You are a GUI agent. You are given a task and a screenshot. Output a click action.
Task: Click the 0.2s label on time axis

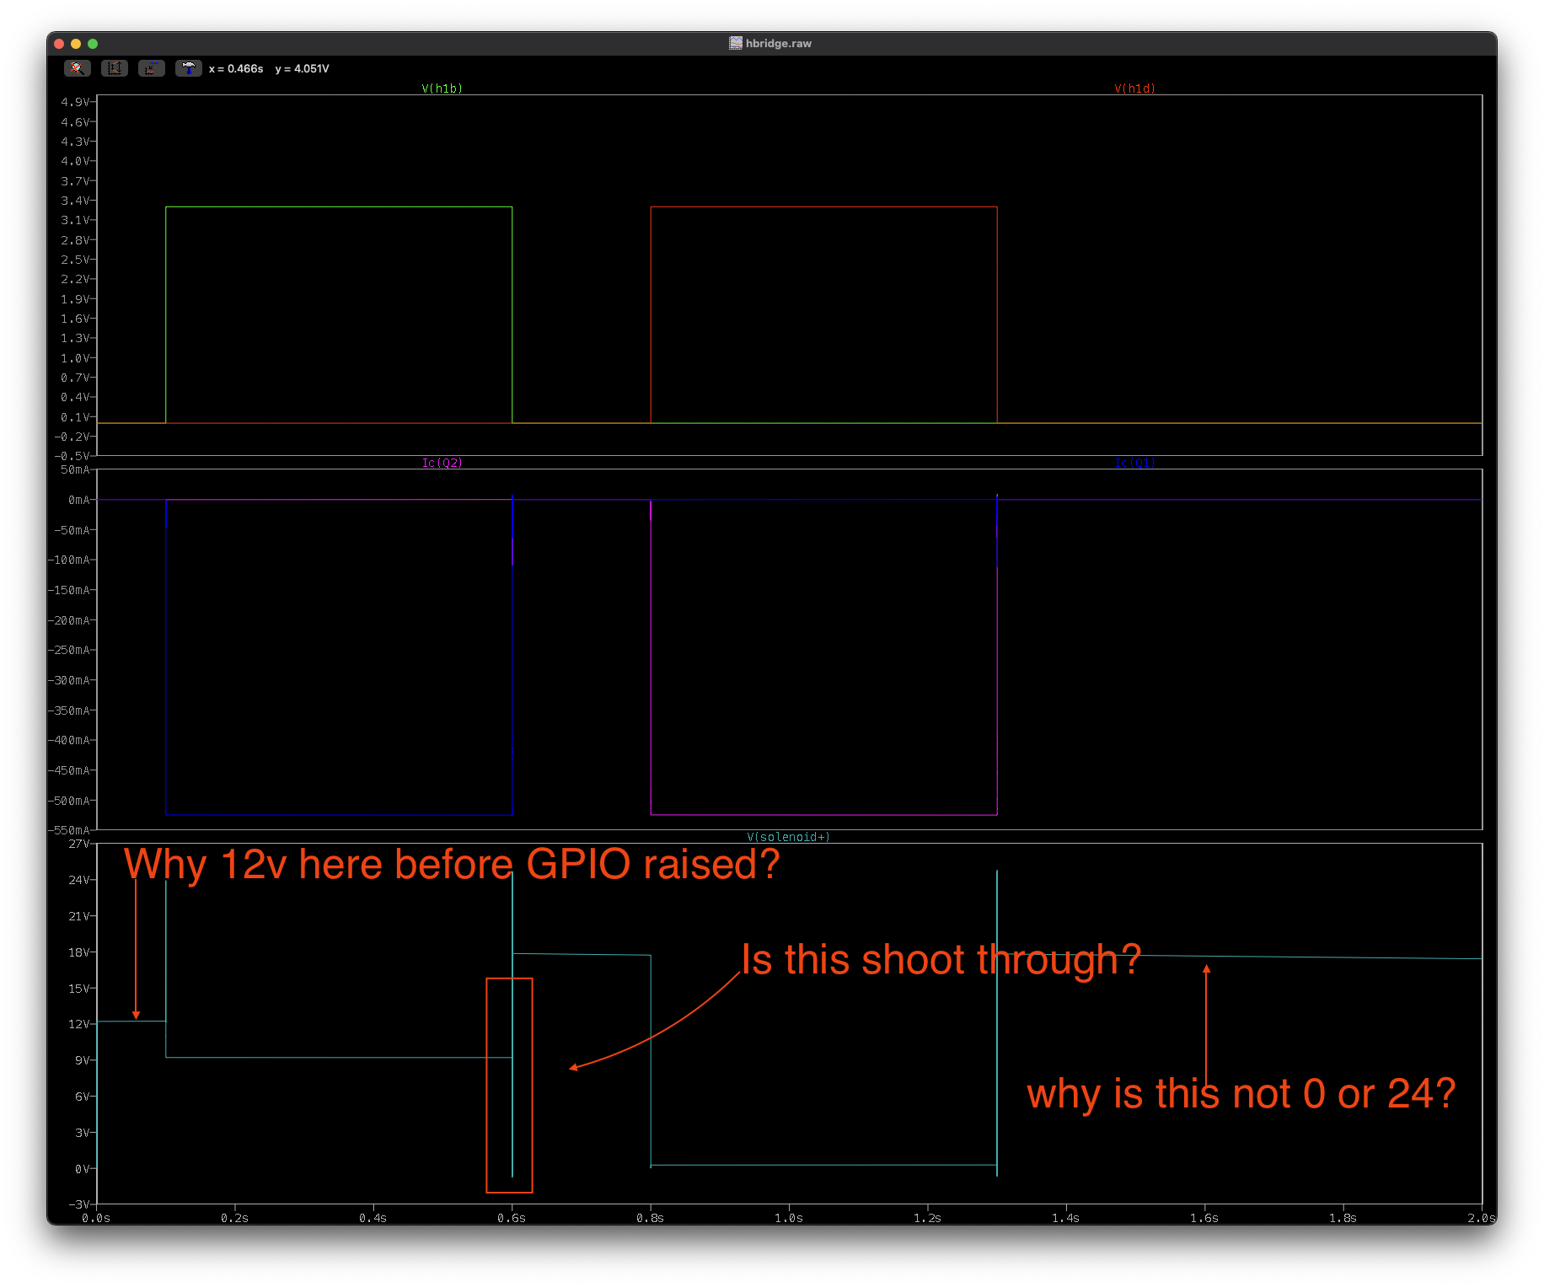pyautogui.click(x=235, y=1218)
